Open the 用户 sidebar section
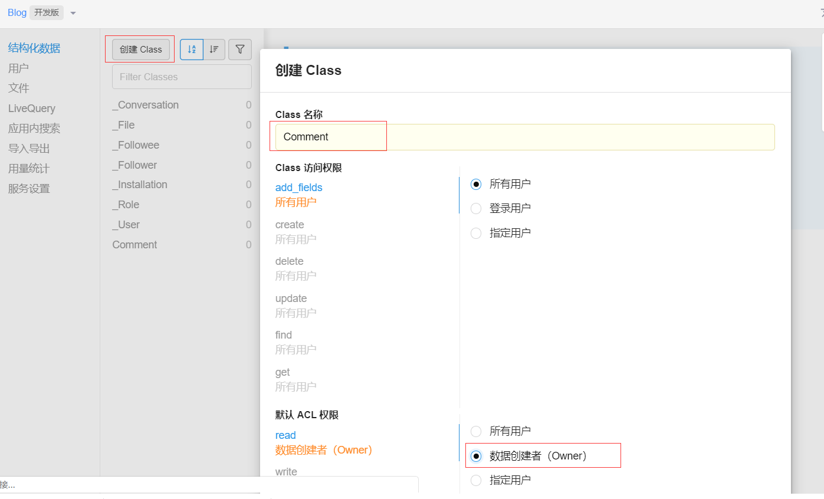 18,68
